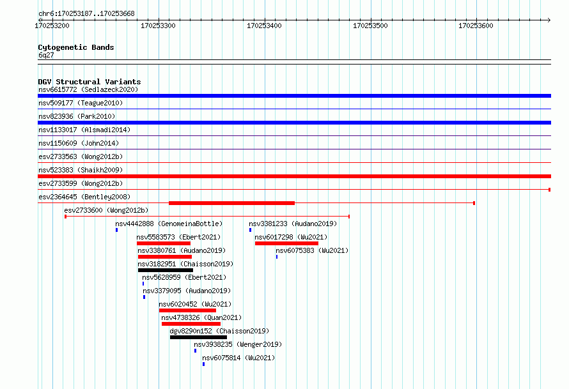Open nsv509177 (Teague2010) variant label
Image resolution: width=569 pixels, height=389 pixels.
click(81, 103)
